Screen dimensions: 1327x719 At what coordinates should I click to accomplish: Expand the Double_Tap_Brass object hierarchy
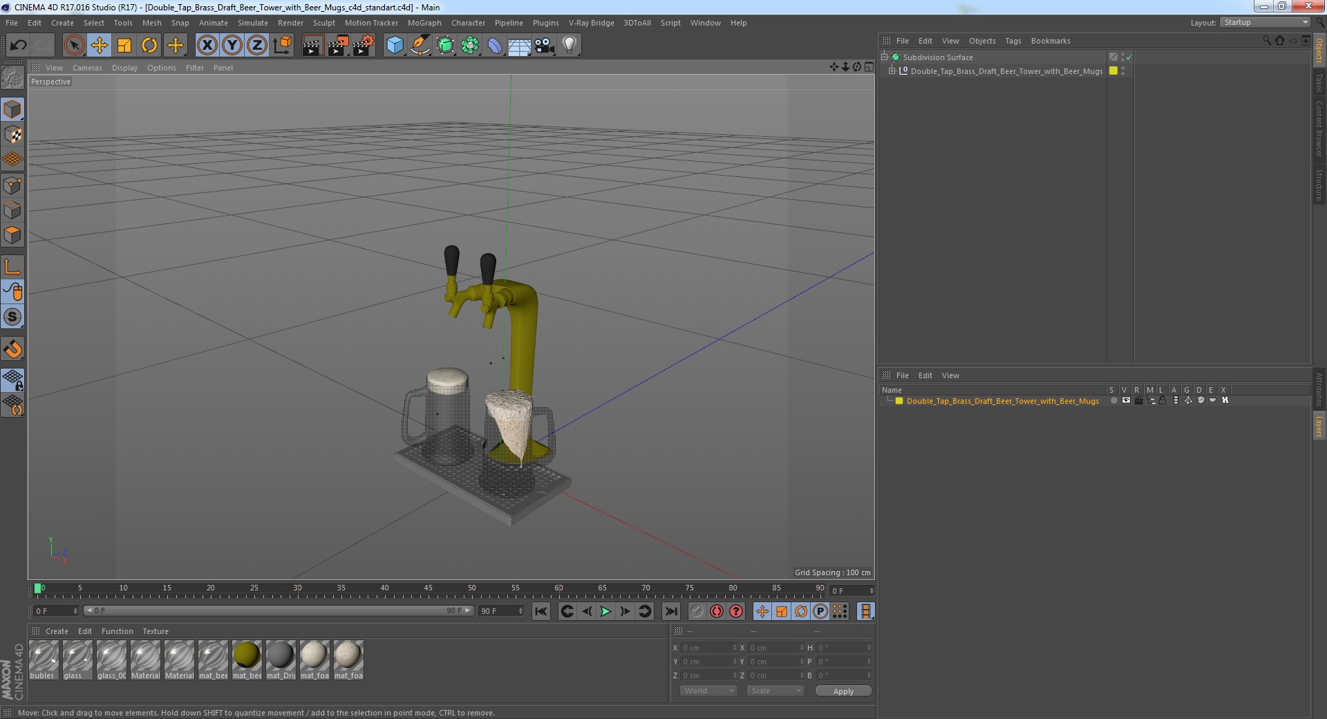pyautogui.click(x=892, y=71)
